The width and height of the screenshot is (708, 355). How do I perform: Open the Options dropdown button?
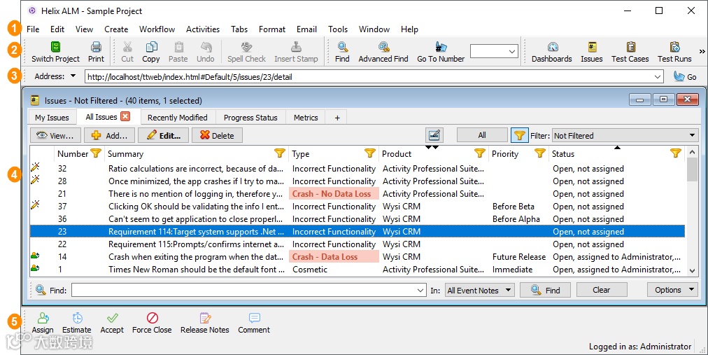(673, 290)
